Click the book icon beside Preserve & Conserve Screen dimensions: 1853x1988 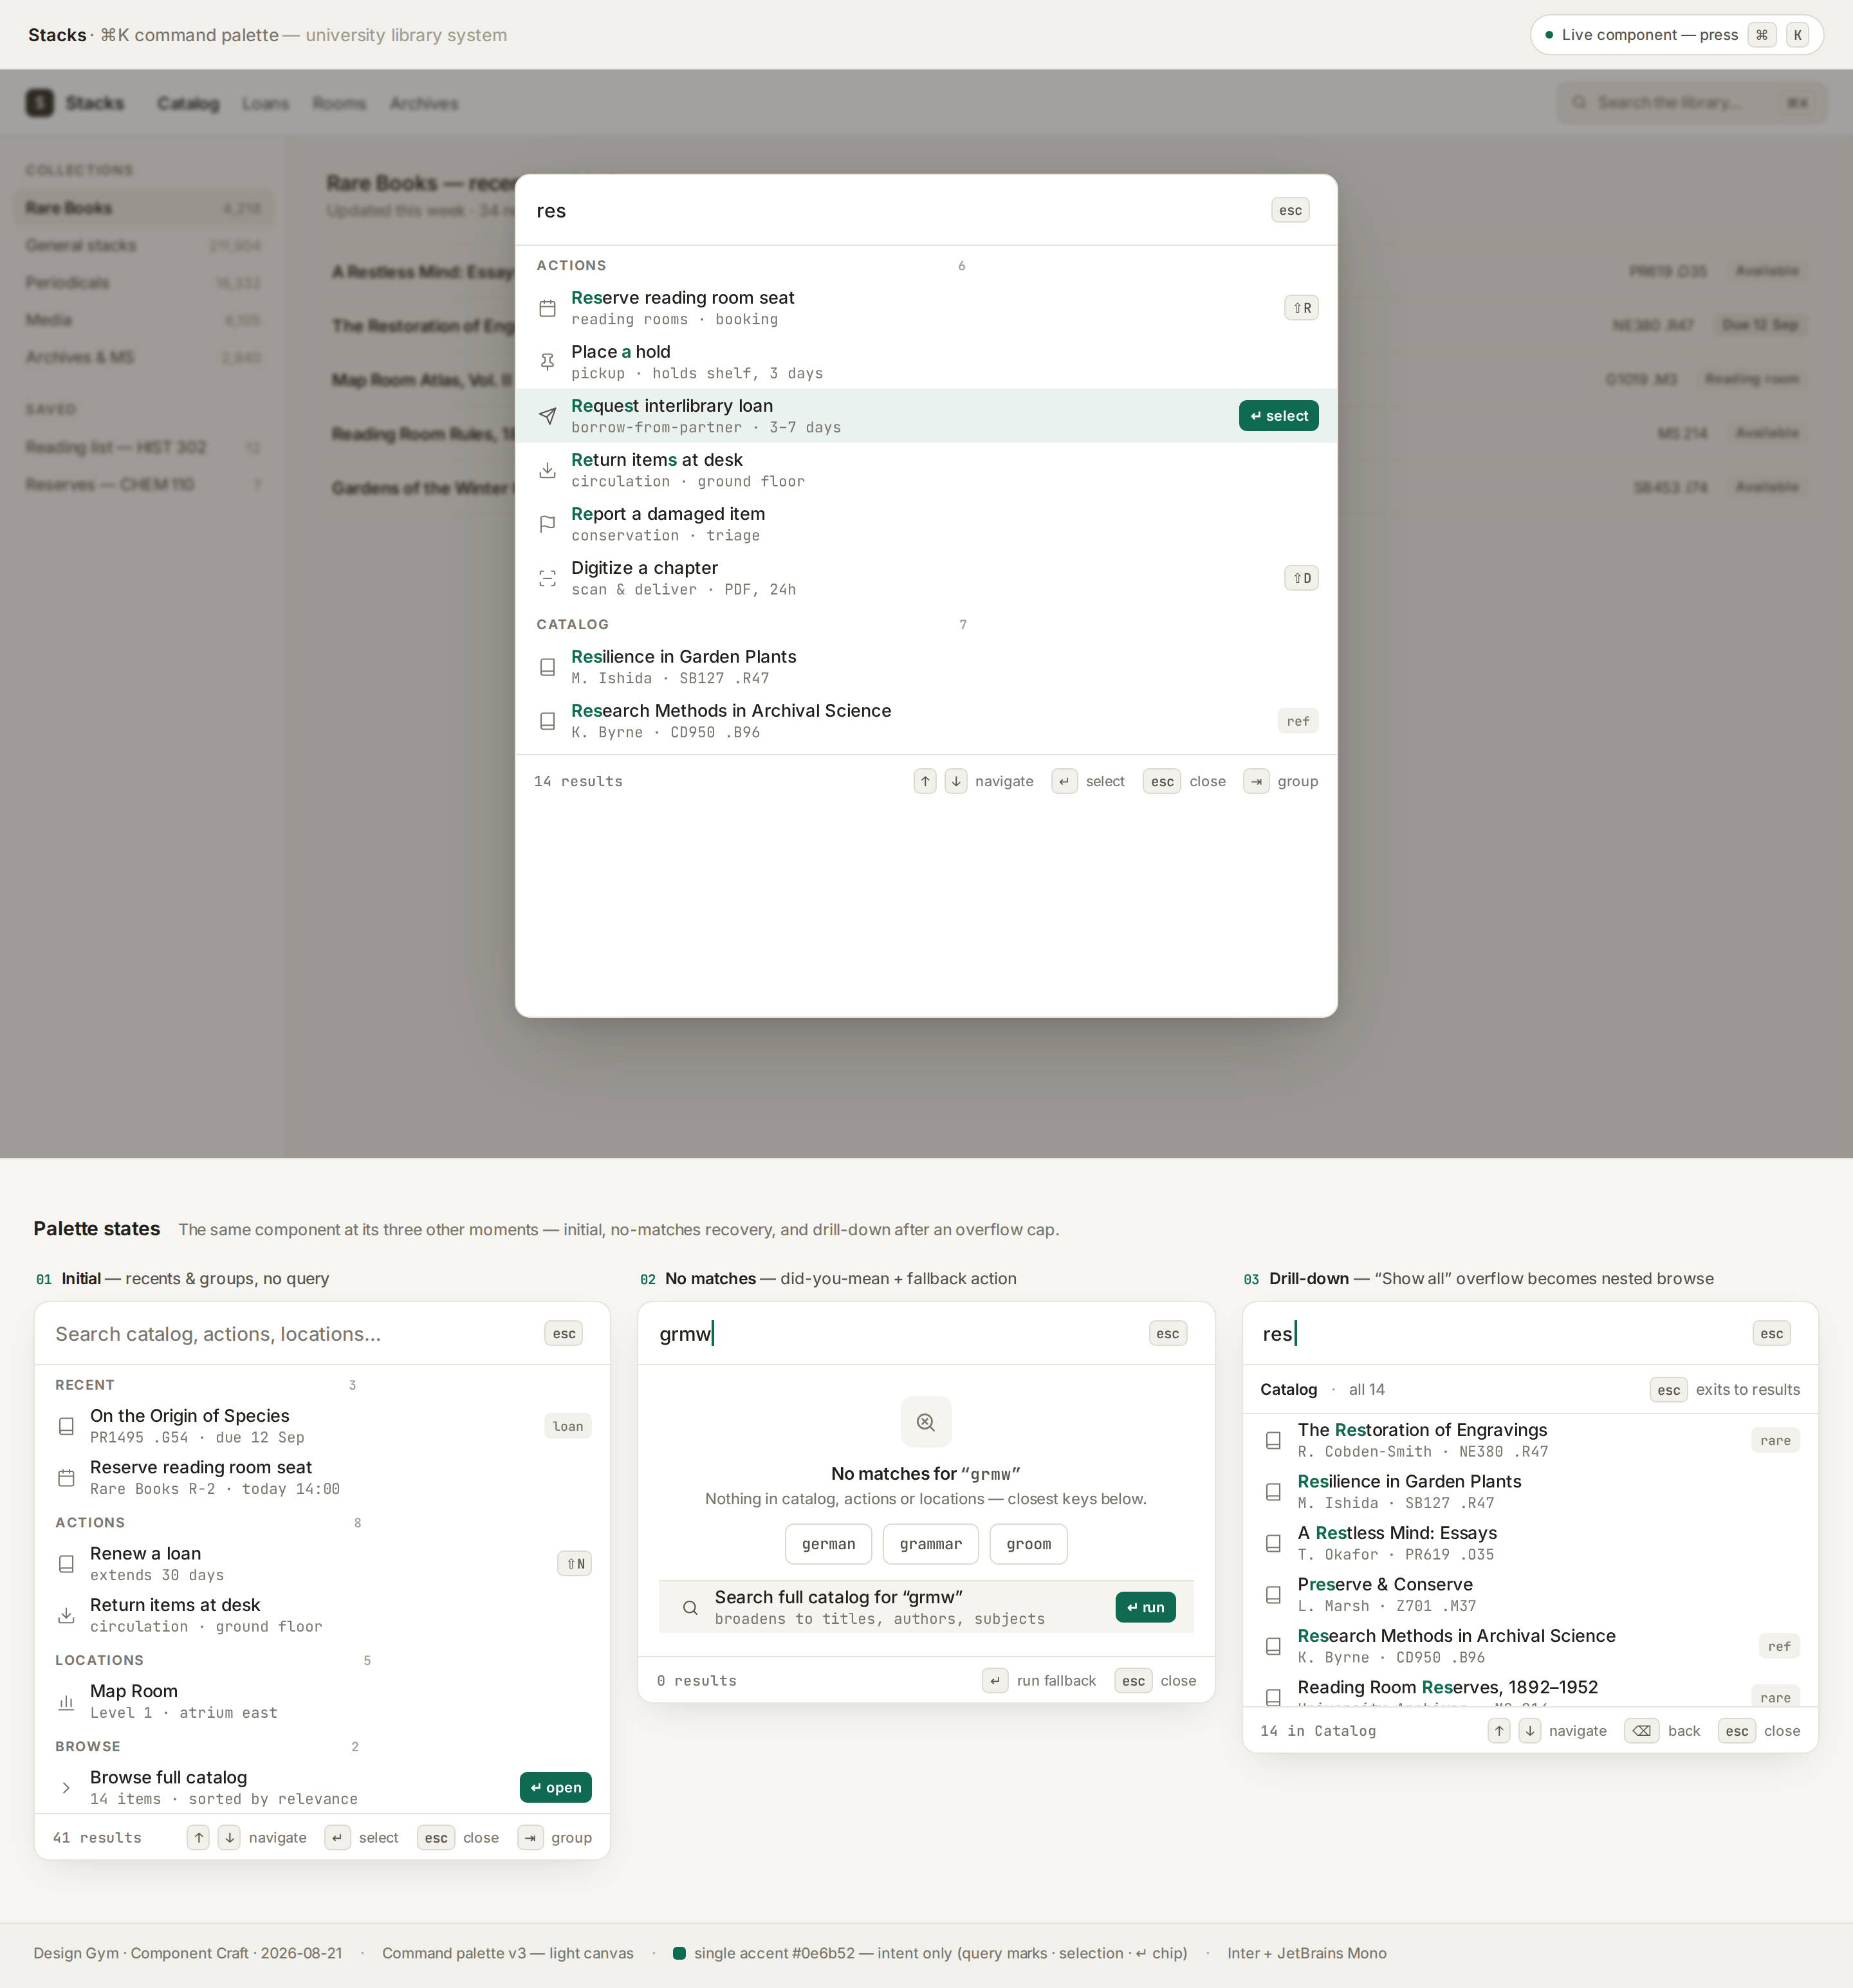(1273, 1595)
